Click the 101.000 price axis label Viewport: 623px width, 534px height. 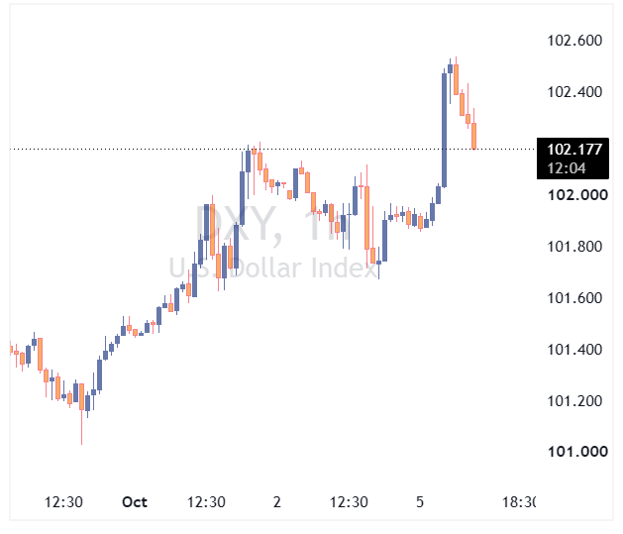tap(577, 452)
